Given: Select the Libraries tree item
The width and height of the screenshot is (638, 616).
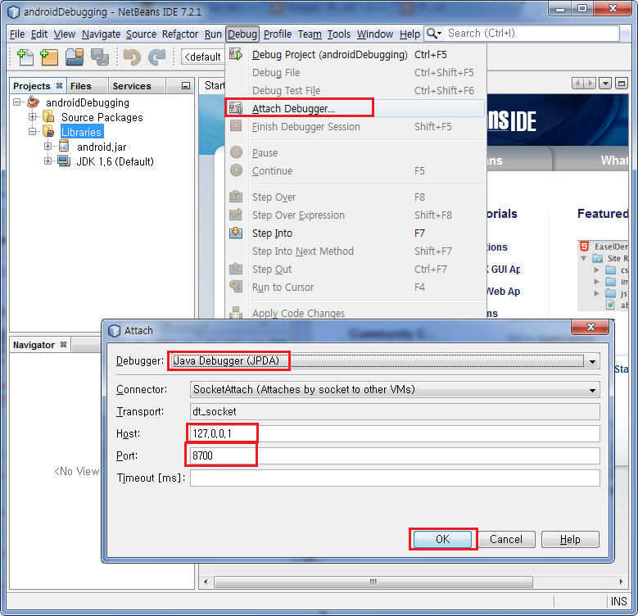Looking at the screenshot, I should (x=81, y=132).
